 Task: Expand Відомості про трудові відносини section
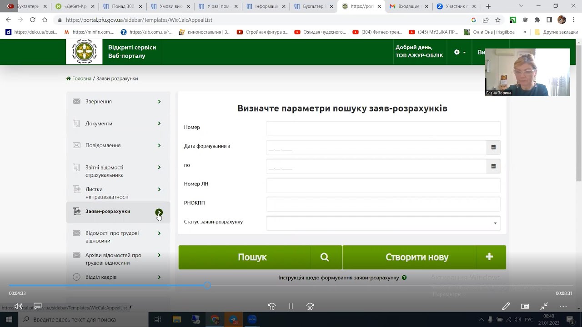159,233
